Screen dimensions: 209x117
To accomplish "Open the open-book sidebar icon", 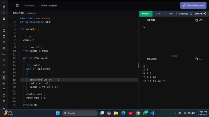I will pos(4,54).
